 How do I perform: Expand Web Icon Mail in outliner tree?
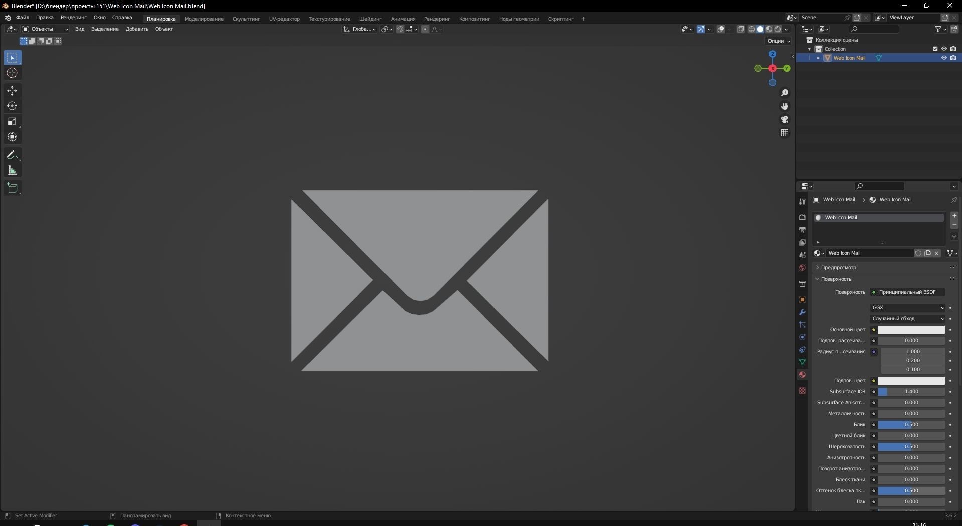[818, 58]
